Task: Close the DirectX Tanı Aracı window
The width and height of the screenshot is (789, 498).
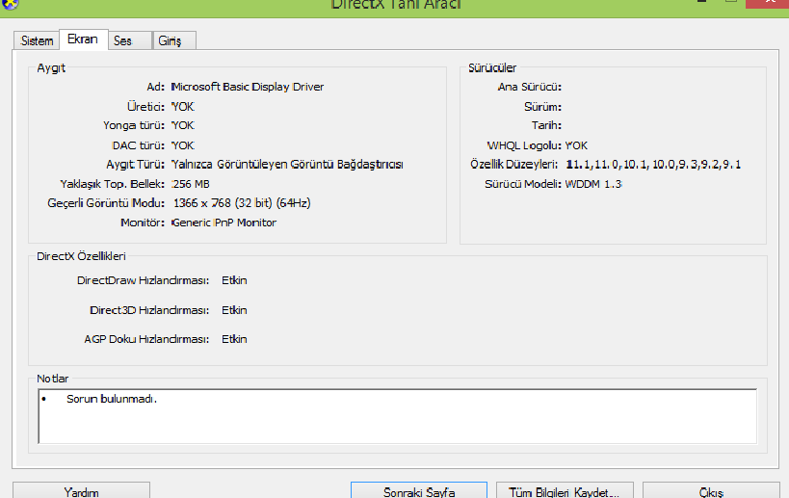Action: pyautogui.click(x=768, y=3)
